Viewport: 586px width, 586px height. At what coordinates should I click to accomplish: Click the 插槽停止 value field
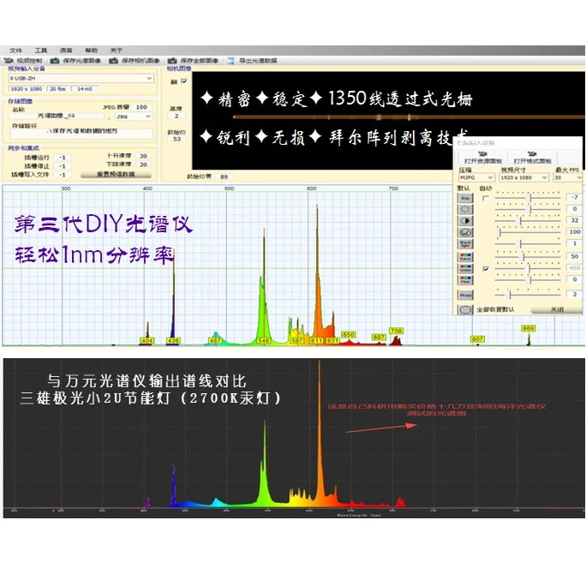click(62, 166)
